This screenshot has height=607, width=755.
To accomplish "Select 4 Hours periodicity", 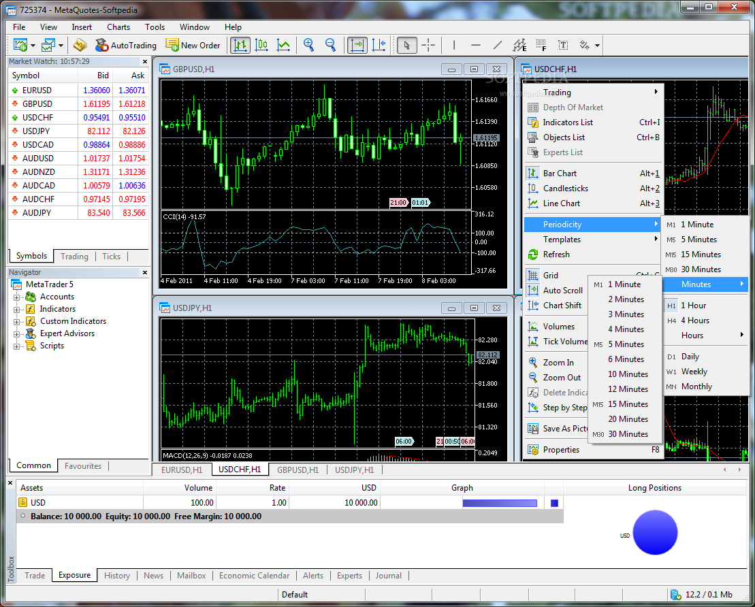I will 706,321.
